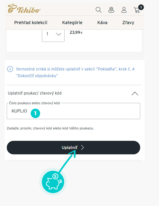View the shopping cart icon
This screenshot has height=206, width=159.
coord(137,10)
